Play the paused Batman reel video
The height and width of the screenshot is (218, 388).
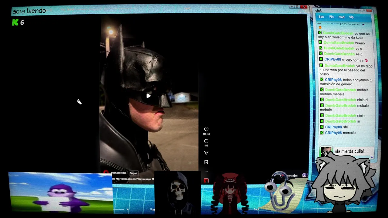(x=149, y=96)
